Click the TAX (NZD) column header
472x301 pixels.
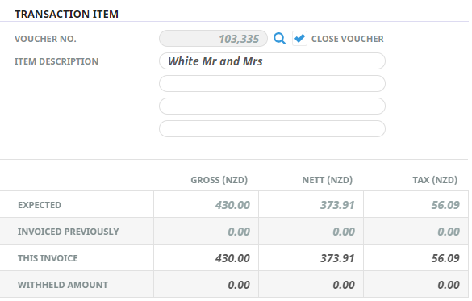(435, 180)
